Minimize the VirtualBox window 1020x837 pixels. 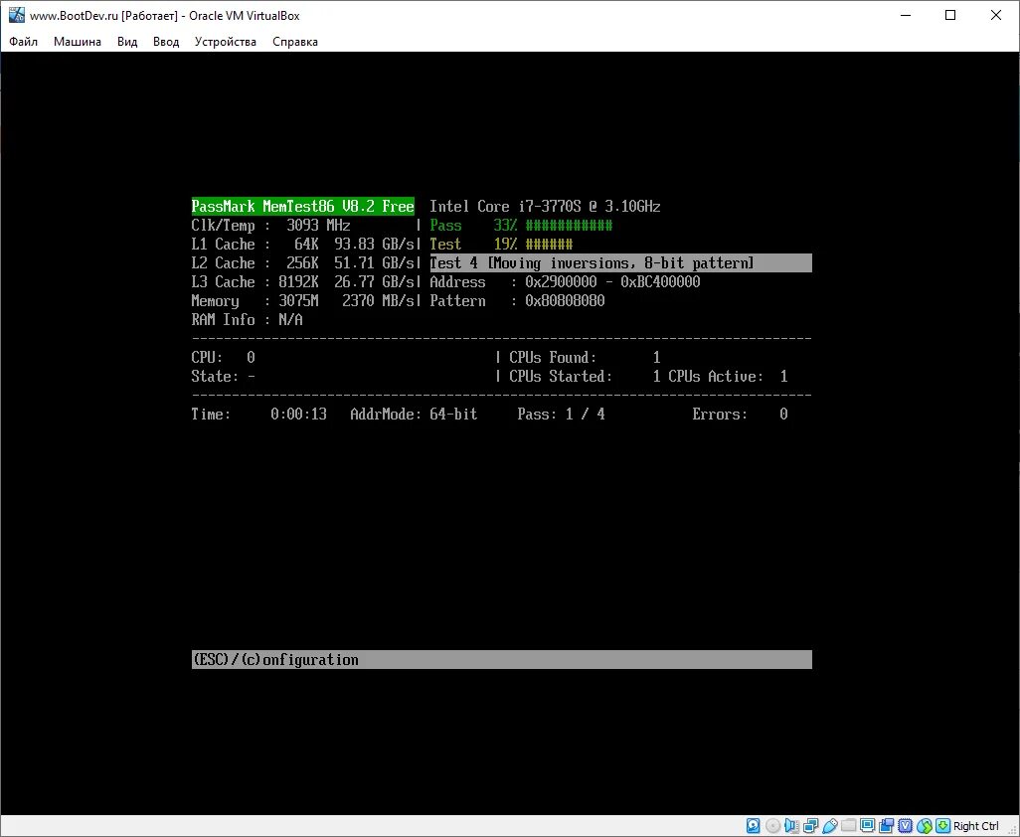(906, 15)
